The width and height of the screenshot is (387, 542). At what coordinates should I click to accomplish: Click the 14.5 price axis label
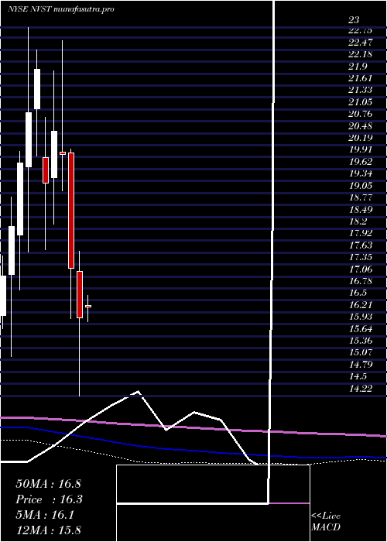tap(358, 376)
